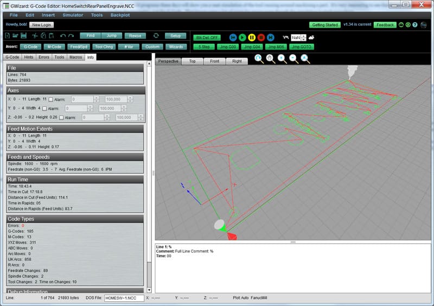Click the Cut scissors icon
434x306 pixels.
[35, 35]
